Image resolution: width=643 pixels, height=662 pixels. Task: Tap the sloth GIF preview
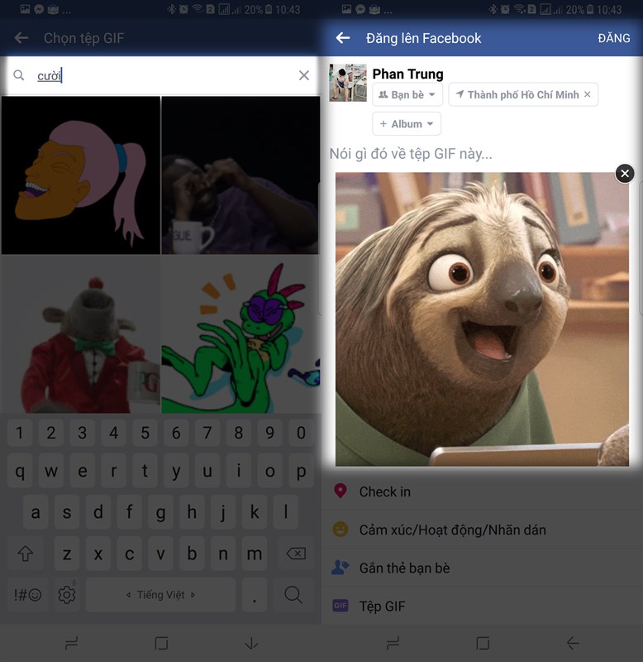point(482,319)
